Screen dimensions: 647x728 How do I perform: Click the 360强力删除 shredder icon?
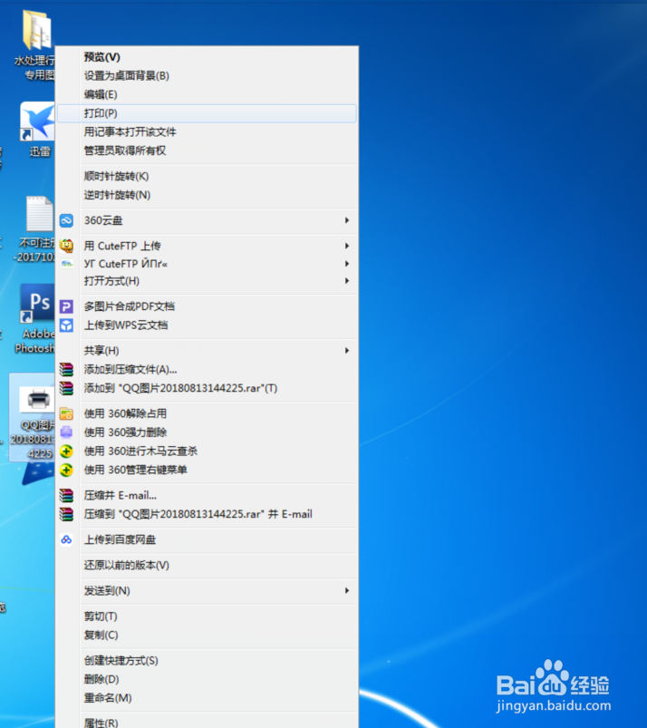pyautogui.click(x=66, y=432)
